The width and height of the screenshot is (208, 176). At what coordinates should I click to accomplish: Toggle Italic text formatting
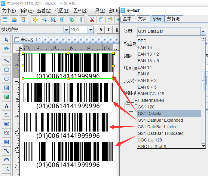point(109,30)
